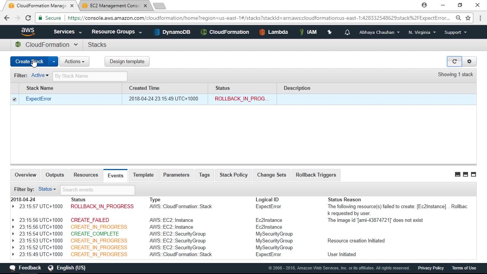Open the IAM shortcut
This screenshot has height=274, width=487.
tap(308, 32)
